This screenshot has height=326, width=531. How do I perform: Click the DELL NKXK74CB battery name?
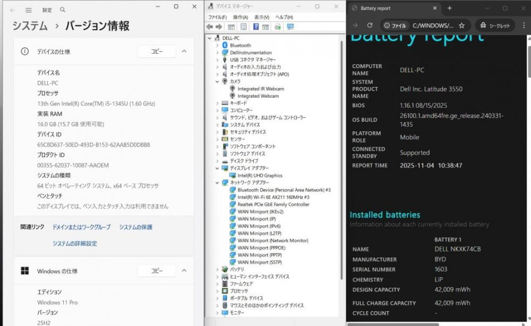458,249
